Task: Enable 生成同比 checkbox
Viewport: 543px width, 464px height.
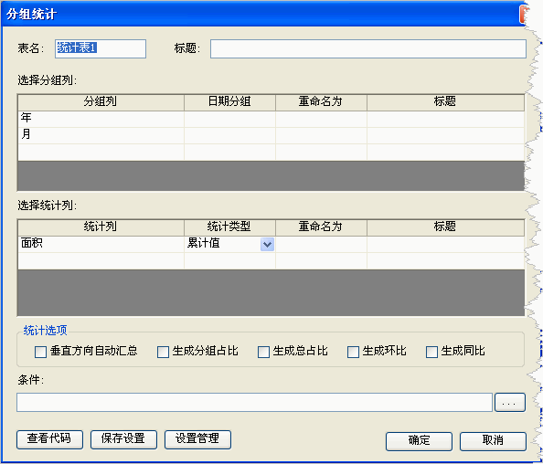Action: [x=431, y=352]
